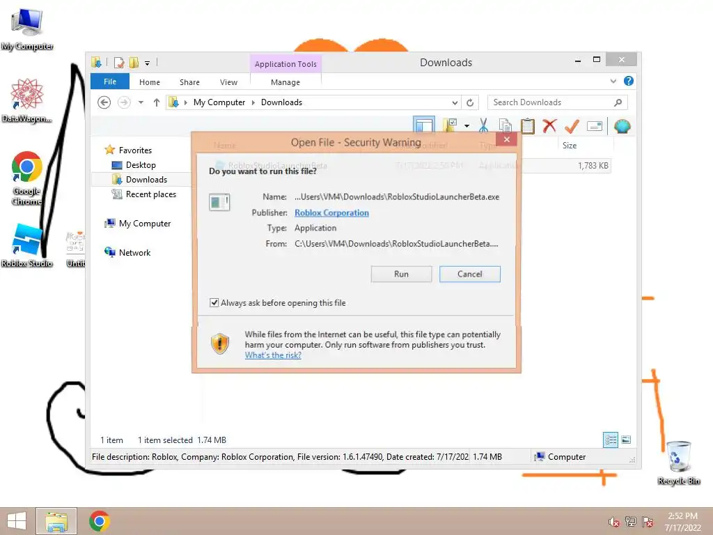
Task: Open the Manage ribbon tab
Action: 285,82
